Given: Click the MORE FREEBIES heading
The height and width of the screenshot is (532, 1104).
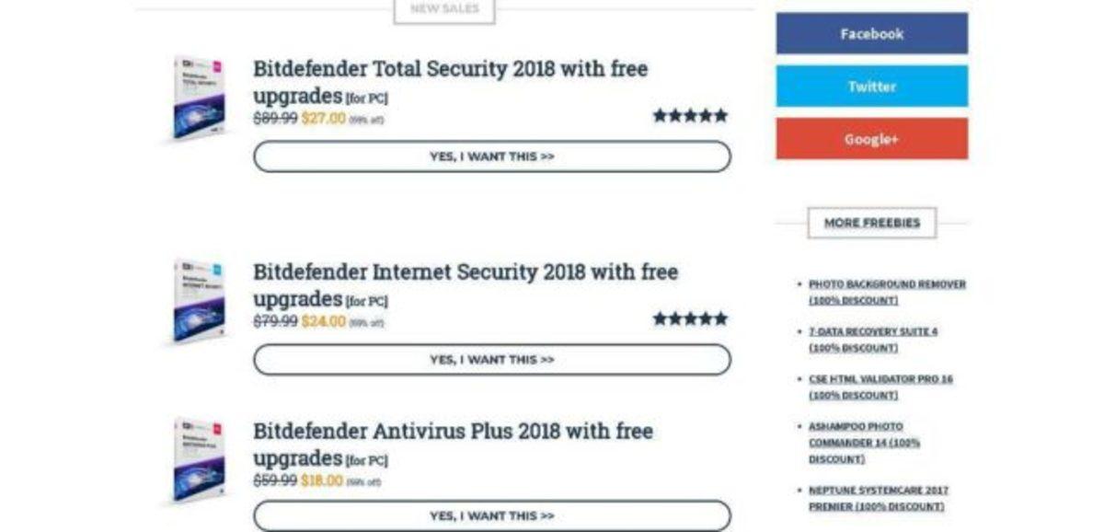Looking at the screenshot, I should click(871, 222).
